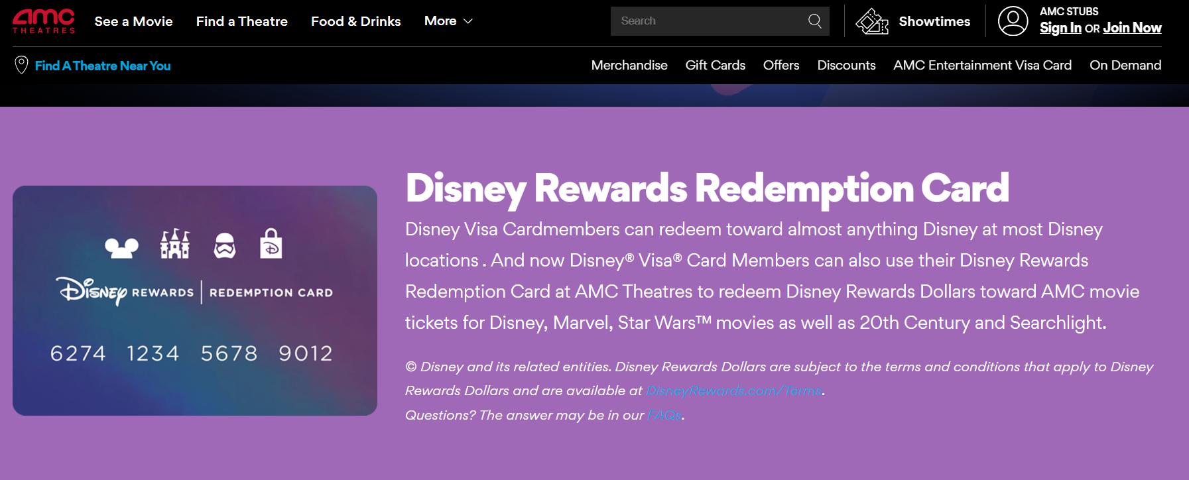Click the search magnifying glass icon

815,21
